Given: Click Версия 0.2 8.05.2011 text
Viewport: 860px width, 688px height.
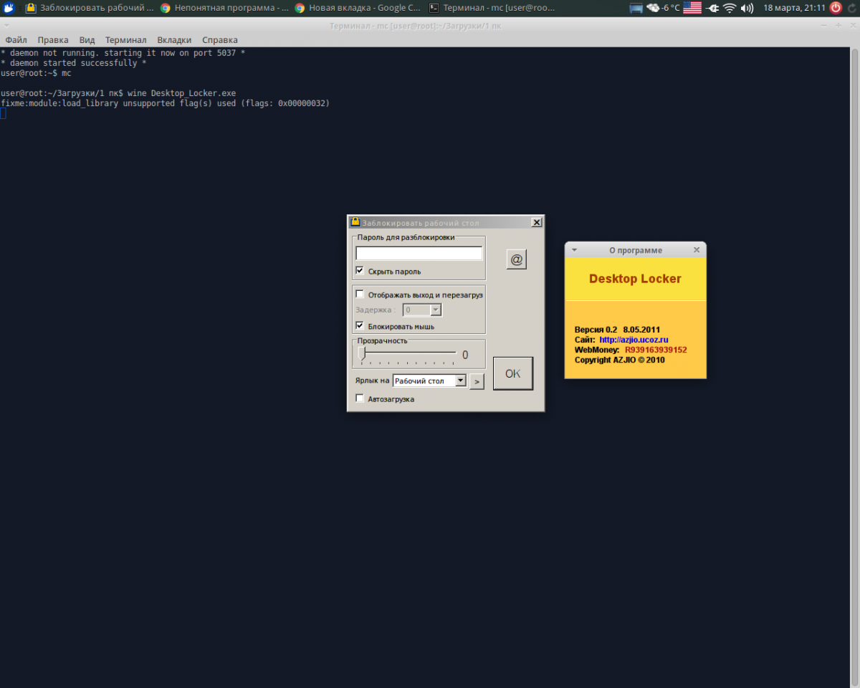Looking at the screenshot, I should click(618, 330).
